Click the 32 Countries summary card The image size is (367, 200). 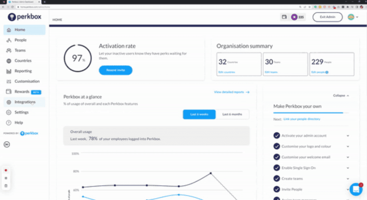coord(239,64)
